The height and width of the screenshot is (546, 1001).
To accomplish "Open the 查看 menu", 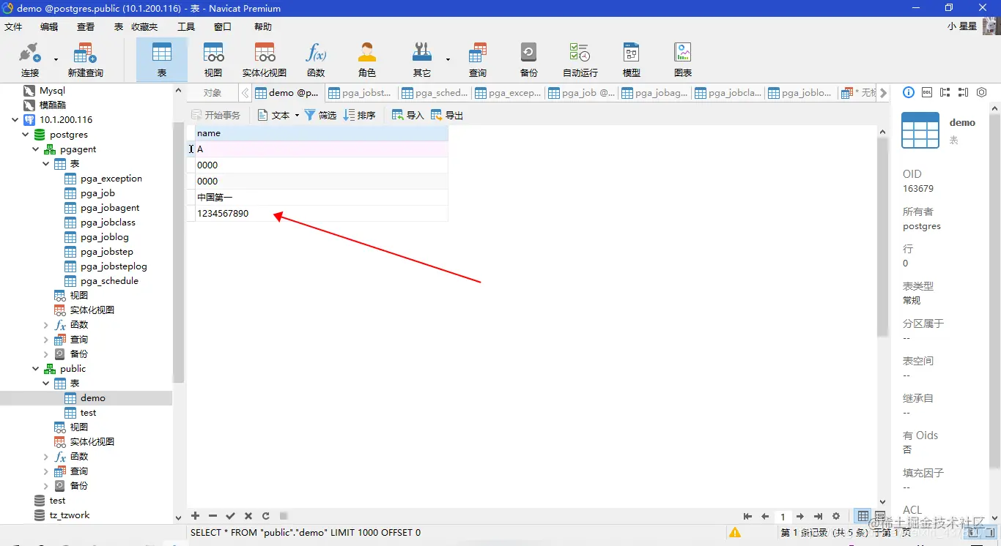I will coord(86,26).
